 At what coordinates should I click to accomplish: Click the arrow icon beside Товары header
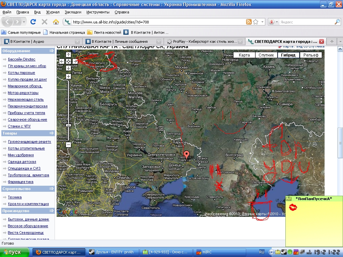[51, 133]
